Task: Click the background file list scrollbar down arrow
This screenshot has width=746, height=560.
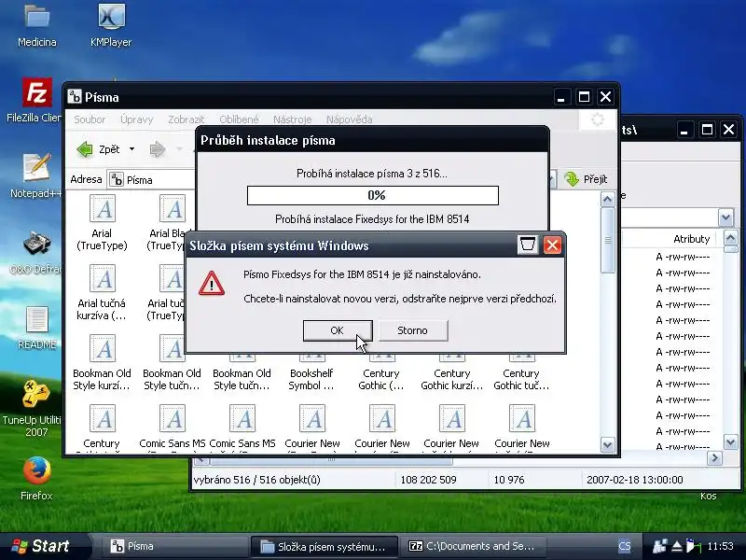Action: tap(731, 442)
